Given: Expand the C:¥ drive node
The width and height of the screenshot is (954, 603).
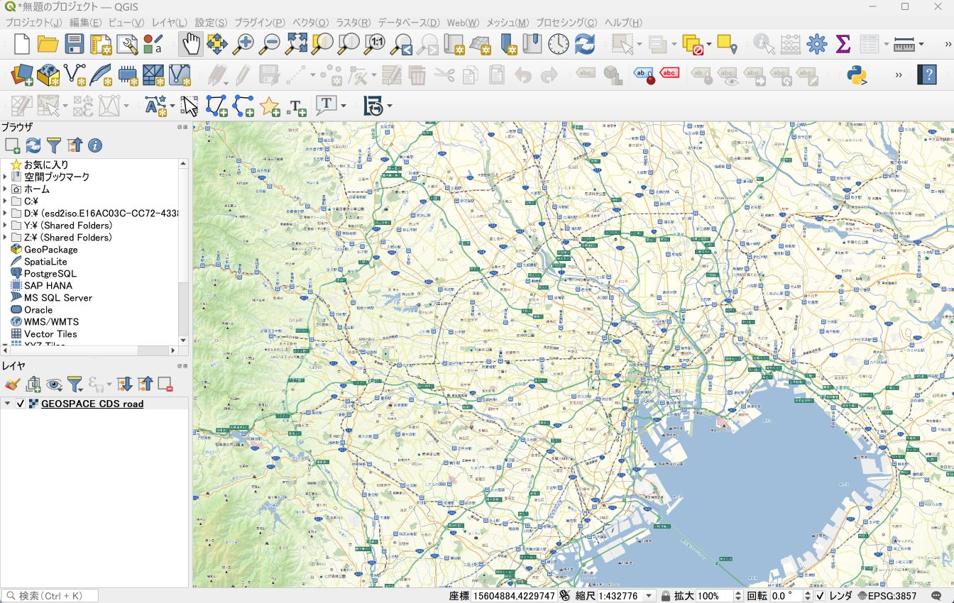Looking at the screenshot, I should pyautogui.click(x=5, y=201).
